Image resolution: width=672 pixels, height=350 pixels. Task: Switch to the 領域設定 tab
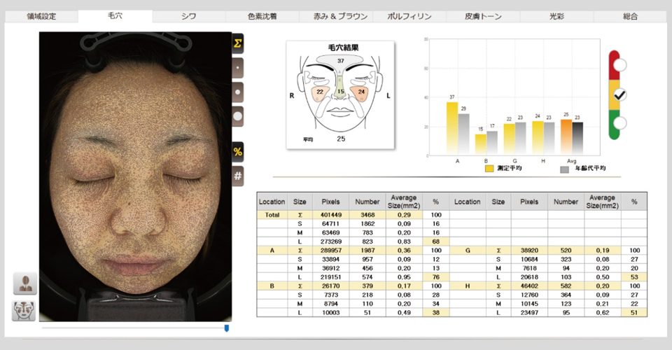click(x=41, y=16)
